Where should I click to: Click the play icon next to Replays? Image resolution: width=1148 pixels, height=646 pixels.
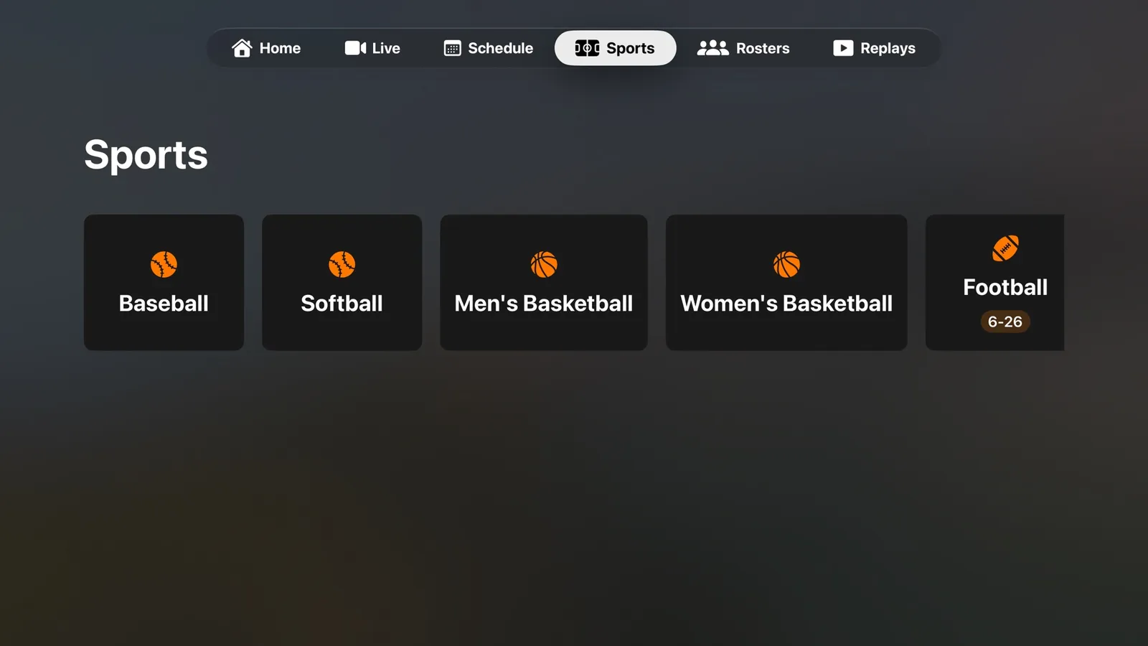point(843,48)
